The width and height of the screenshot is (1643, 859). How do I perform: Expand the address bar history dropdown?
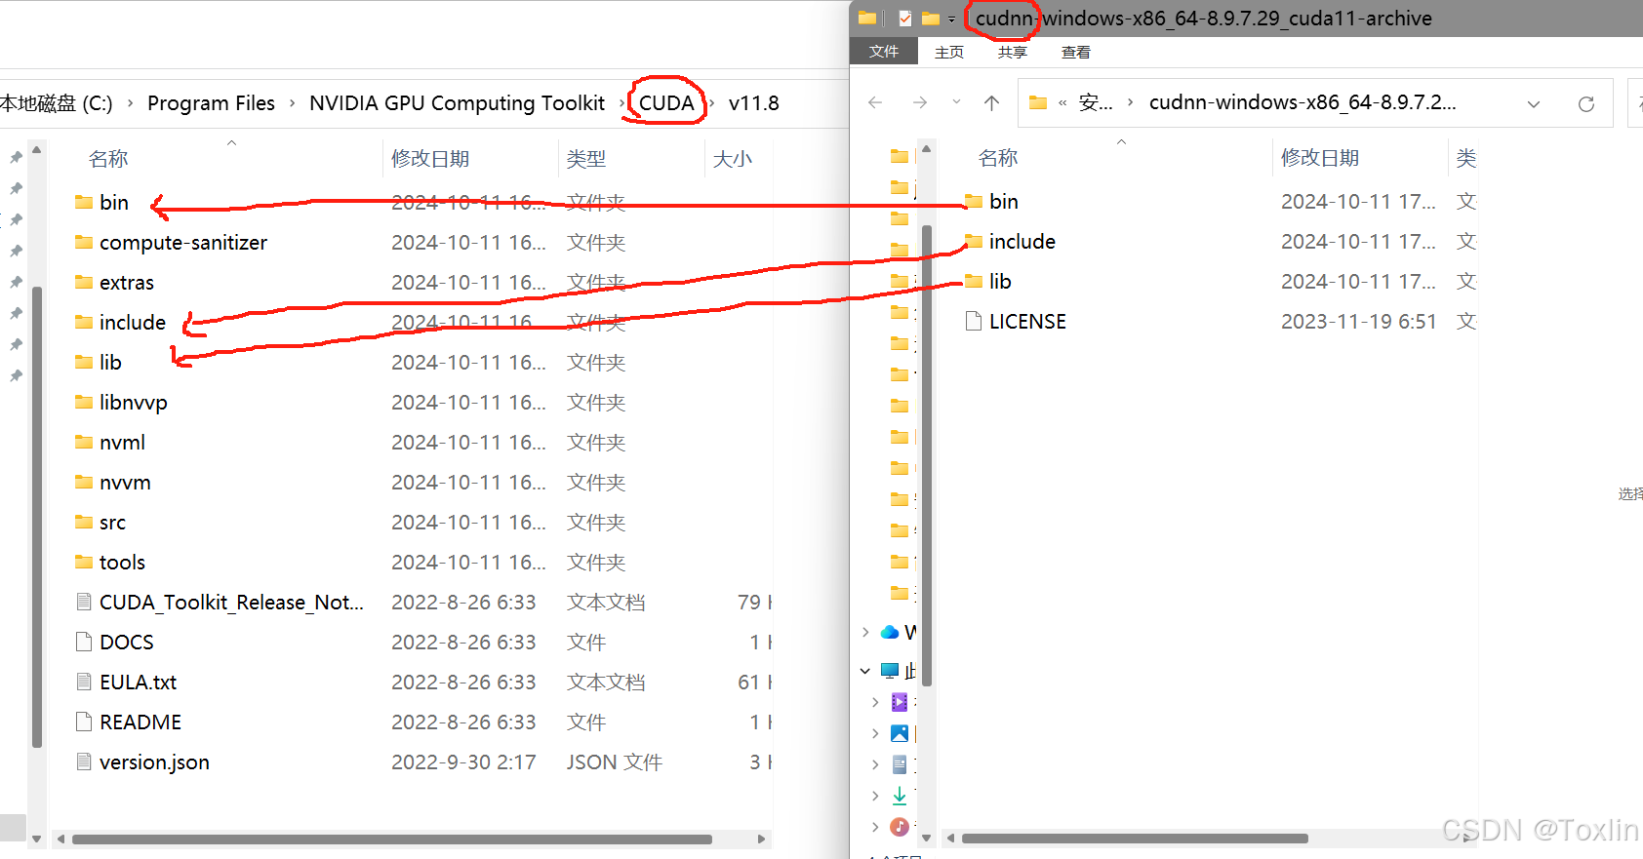click(x=1534, y=103)
